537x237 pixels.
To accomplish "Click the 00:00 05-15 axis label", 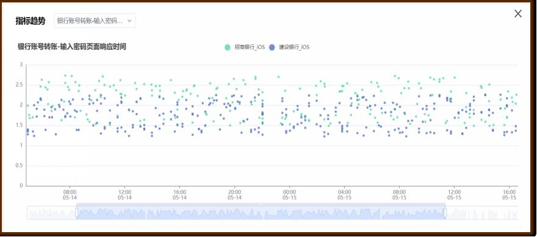I will pyautogui.click(x=290, y=195).
